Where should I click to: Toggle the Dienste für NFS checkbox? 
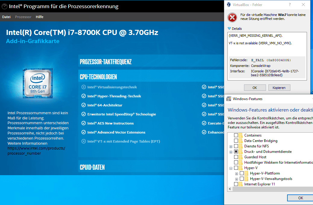coord(236,146)
